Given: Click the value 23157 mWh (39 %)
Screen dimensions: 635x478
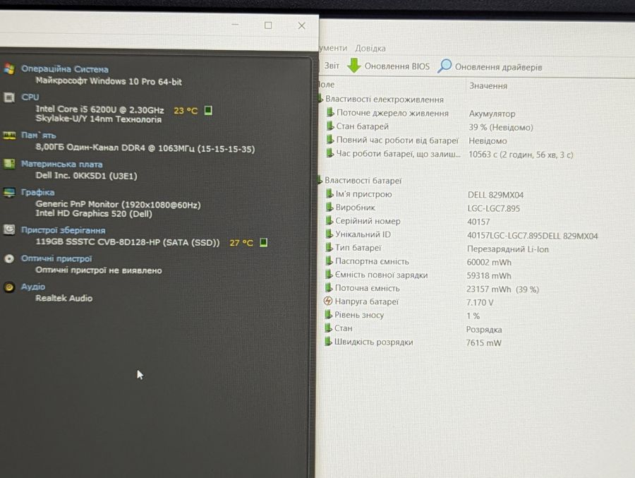Looking at the screenshot, I should (x=502, y=289).
